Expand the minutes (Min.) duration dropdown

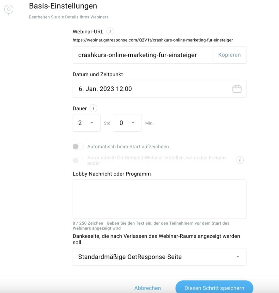pyautogui.click(x=128, y=123)
